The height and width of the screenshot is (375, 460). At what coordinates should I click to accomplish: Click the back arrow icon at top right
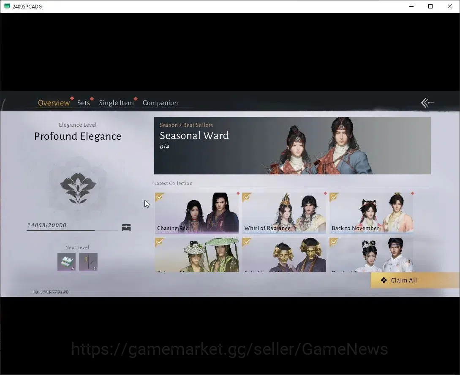click(x=427, y=103)
